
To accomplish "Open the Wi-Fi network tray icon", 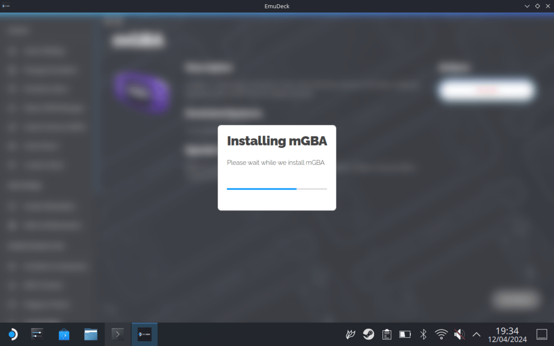I will (441, 334).
